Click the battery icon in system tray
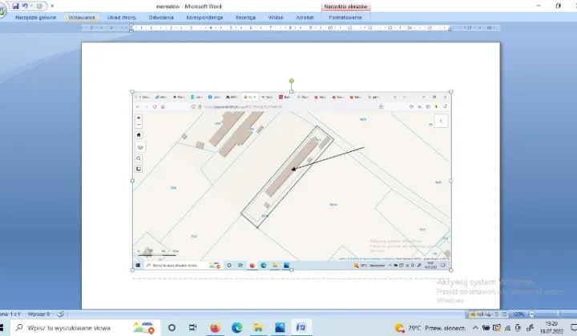The width and height of the screenshot is (577, 336). click(x=486, y=327)
